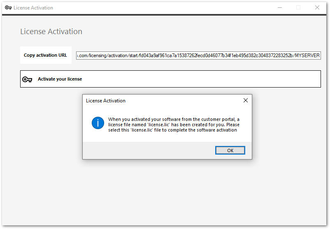Close the License Activation popup with its X
The image size is (330, 229).
[246, 100]
